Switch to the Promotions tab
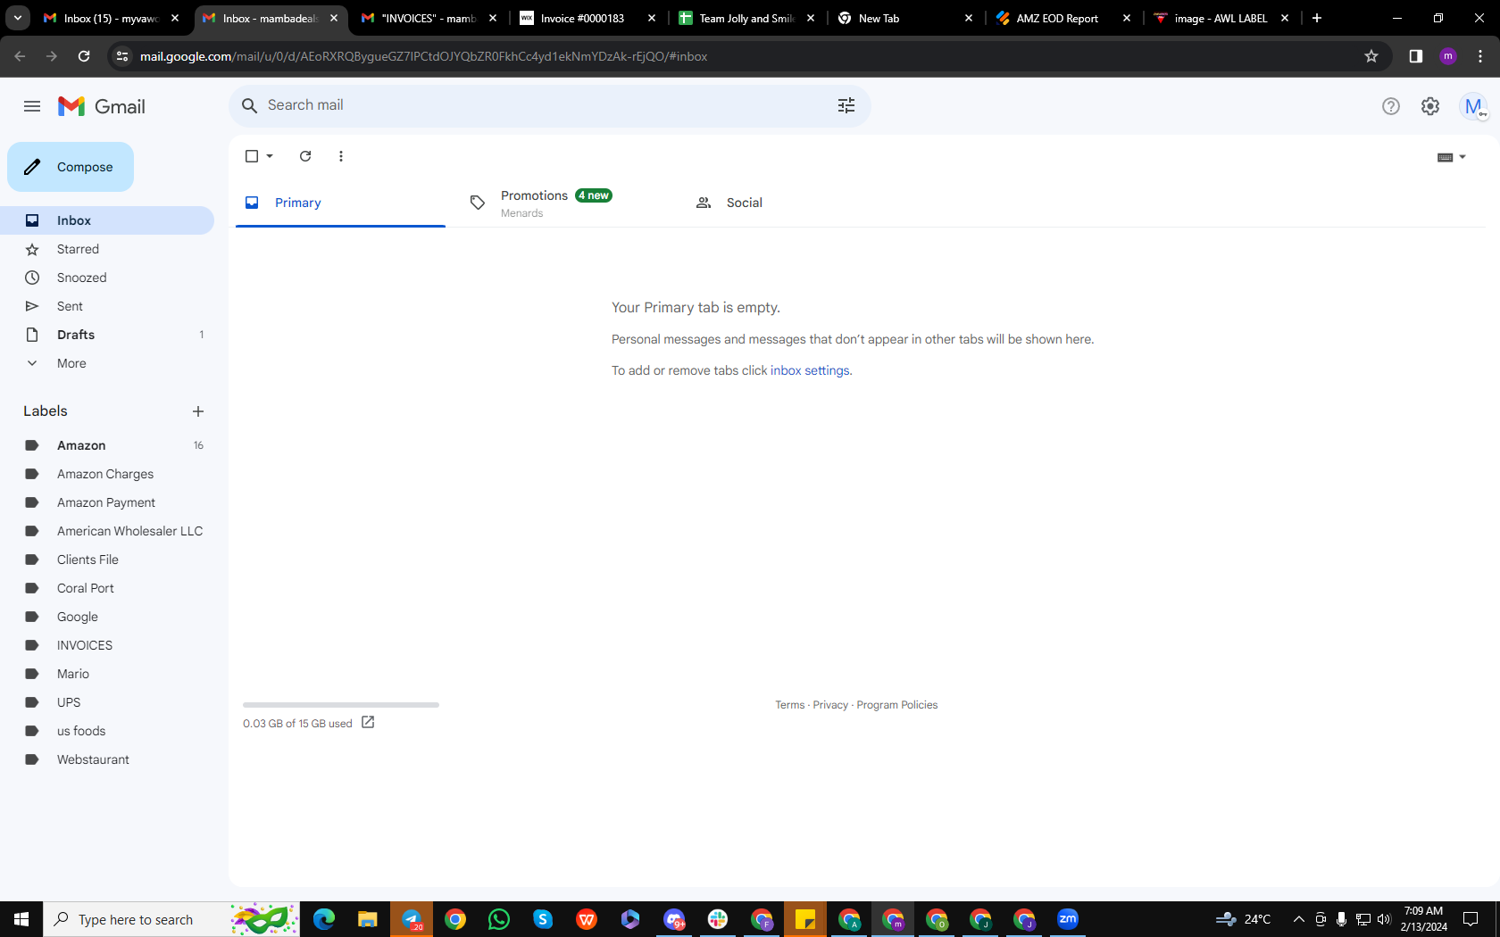Image resolution: width=1500 pixels, height=937 pixels. pyautogui.click(x=565, y=203)
